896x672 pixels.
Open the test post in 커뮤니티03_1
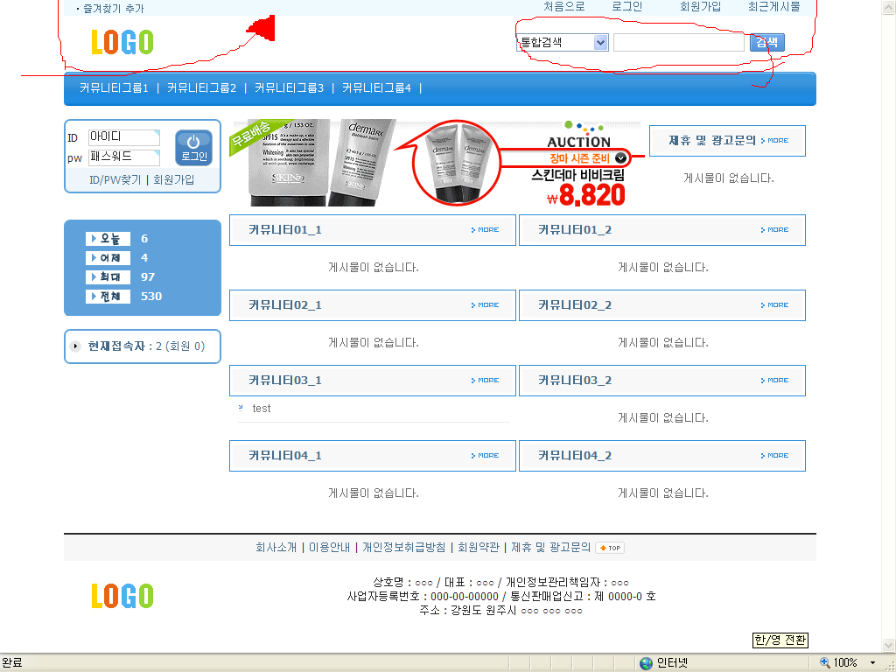262,409
